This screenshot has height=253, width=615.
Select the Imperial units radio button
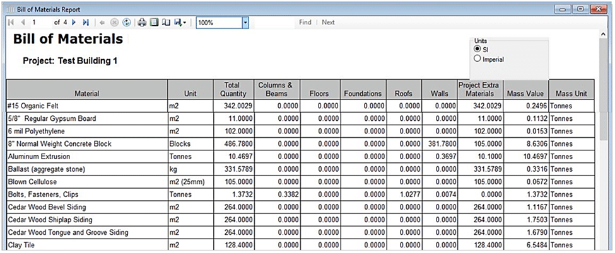pyautogui.click(x=477, y=59)
